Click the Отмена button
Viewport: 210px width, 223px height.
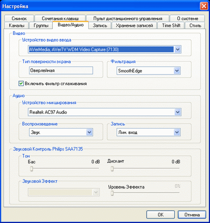(192, 215)
